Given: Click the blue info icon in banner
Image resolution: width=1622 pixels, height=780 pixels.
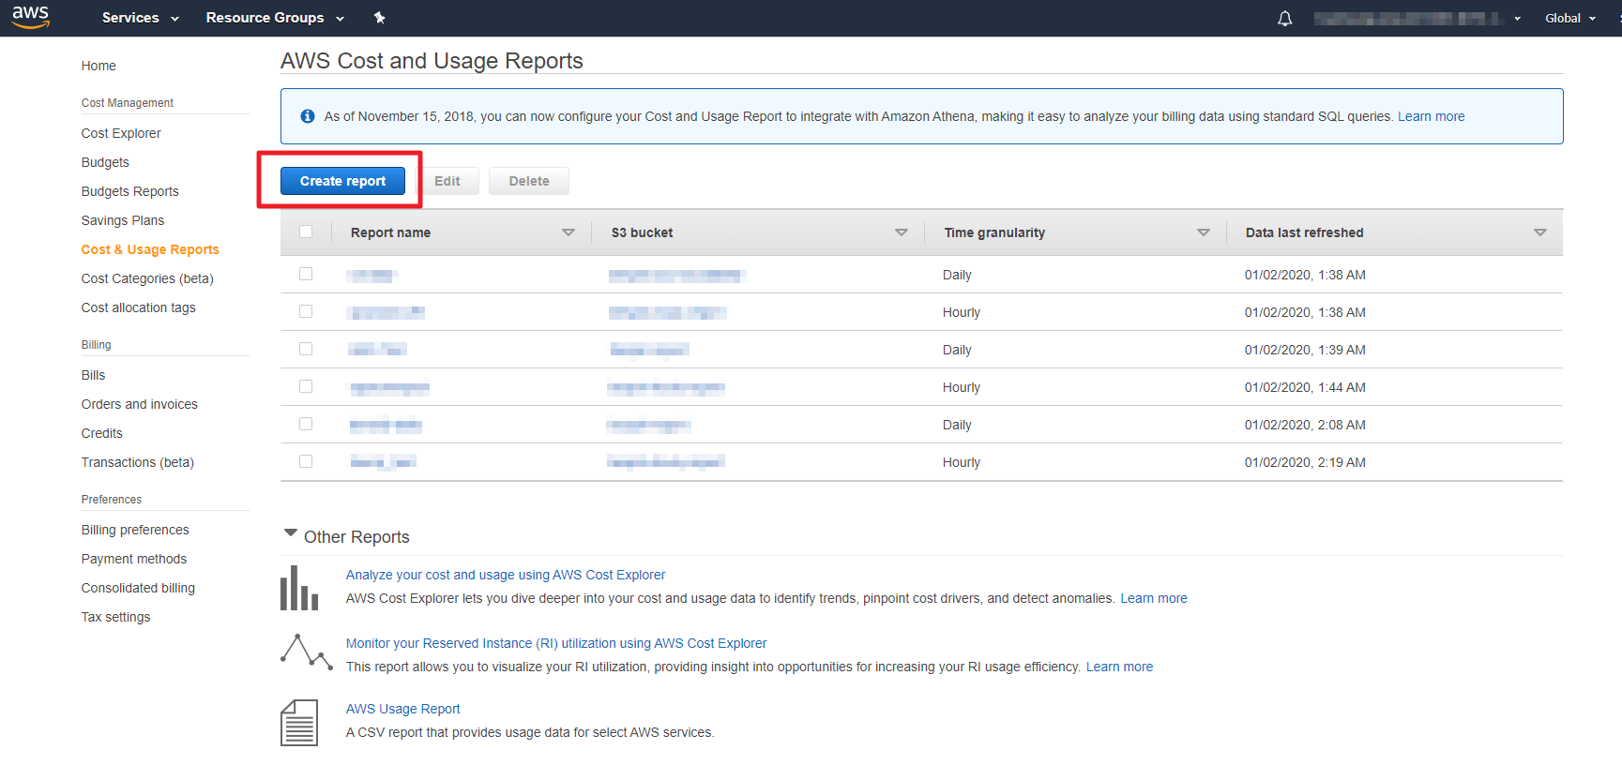Looking at the screenshot, I should (x=307, y=116).
